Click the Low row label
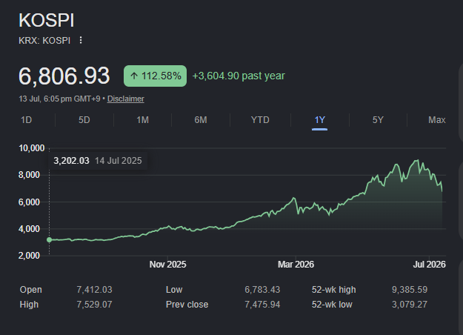Screen dimensions: 463x335 (174, 290)
